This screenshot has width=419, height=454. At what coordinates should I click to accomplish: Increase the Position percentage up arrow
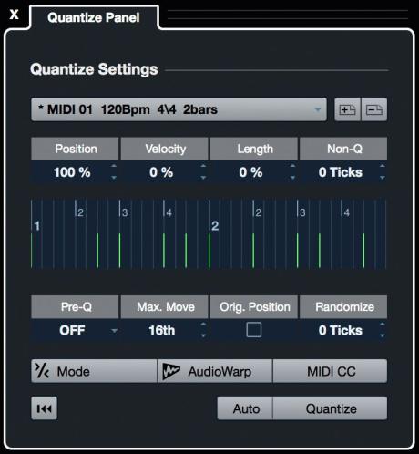pos(114,166)
